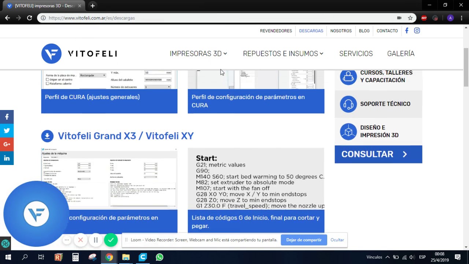Click the Vitofeli logo in the header

coord(79,54)
